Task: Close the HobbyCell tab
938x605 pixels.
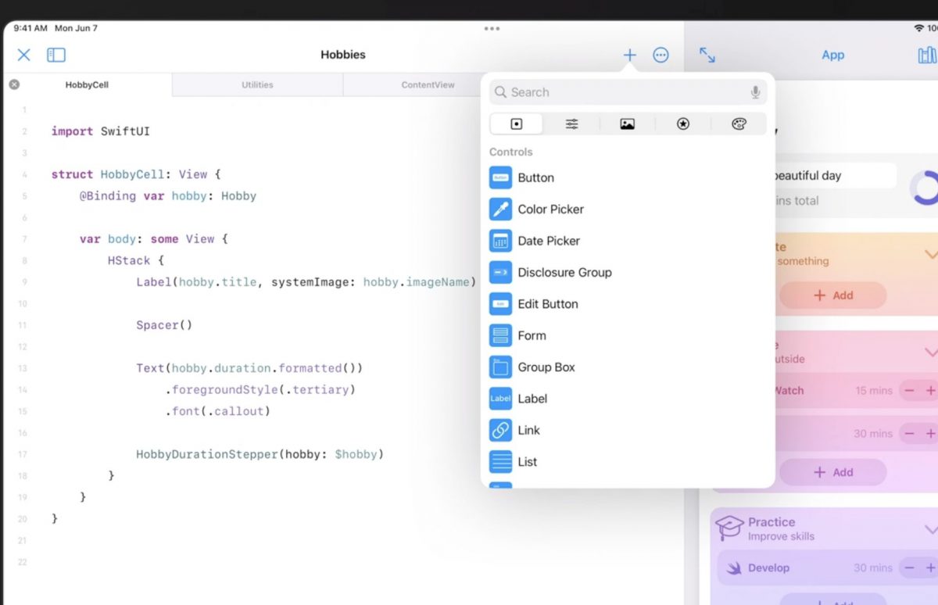Action: pos(14,84)
